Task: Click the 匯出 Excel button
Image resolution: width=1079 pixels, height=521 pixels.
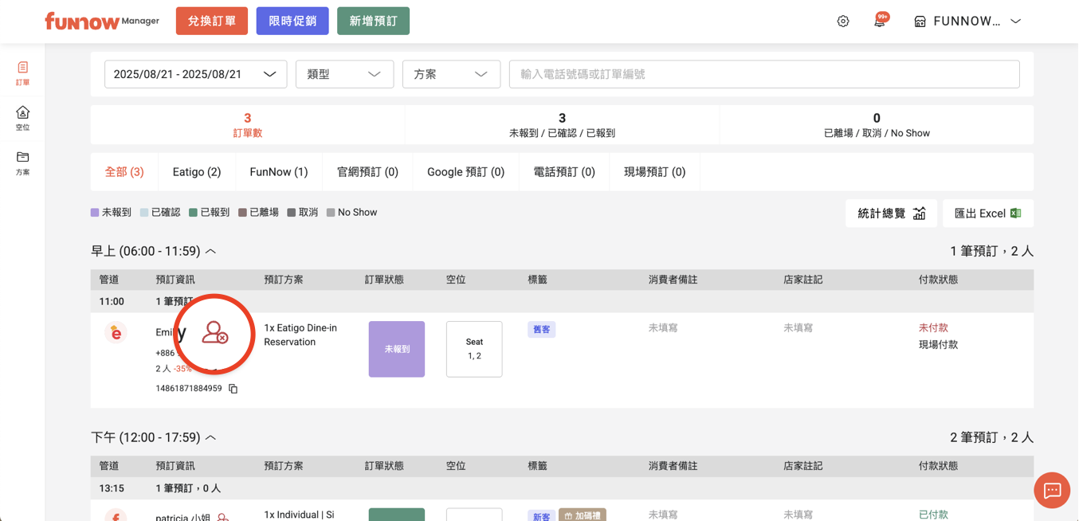Action: [987, 213]
